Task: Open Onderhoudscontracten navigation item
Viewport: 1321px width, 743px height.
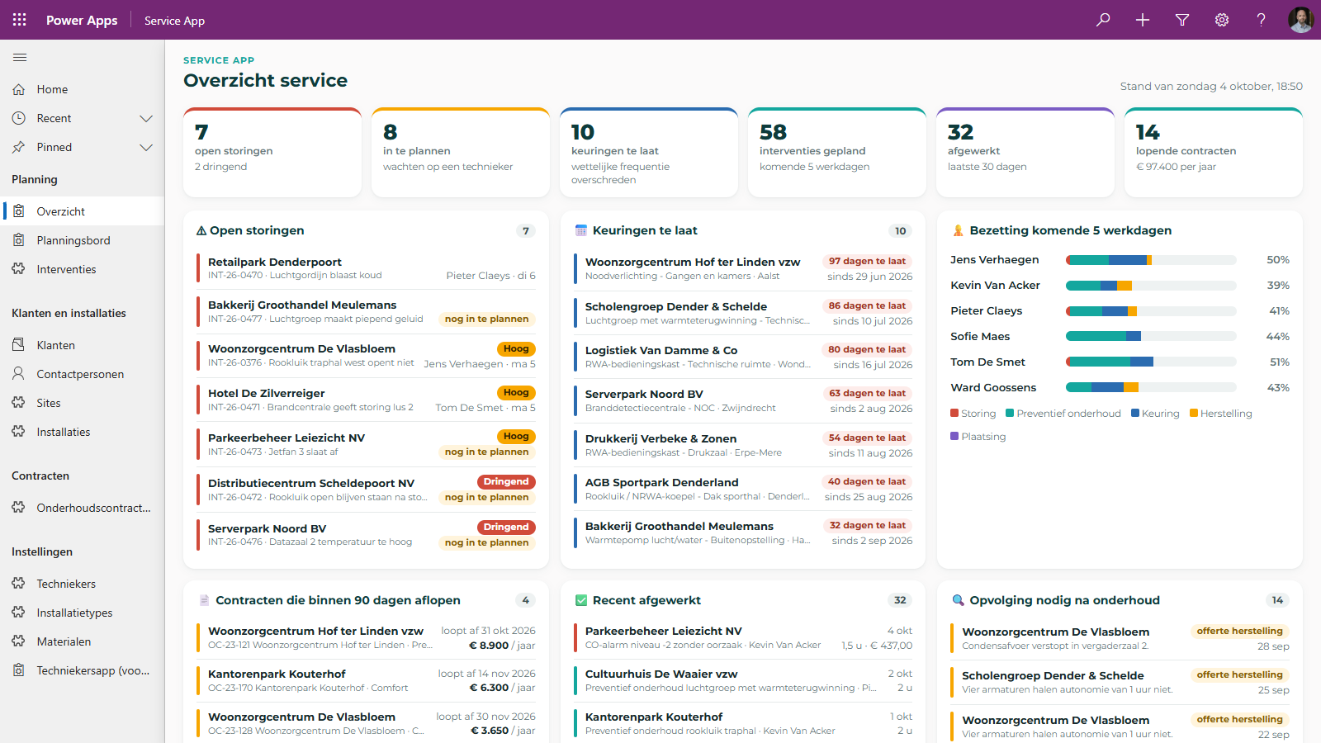Action: (x=83, y=508)
